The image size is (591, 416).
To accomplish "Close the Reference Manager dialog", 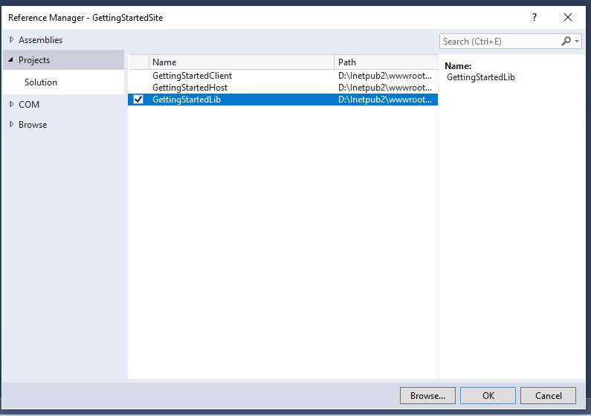I will click(568, 17).
